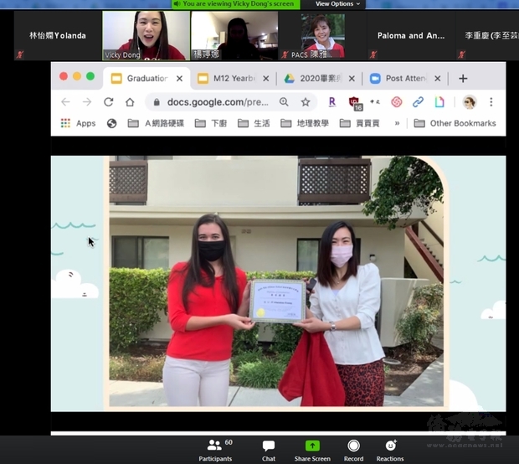
Task: Click the zoom magnifier in the address bar
Action: pyautogui.click(x=284, y=102)
